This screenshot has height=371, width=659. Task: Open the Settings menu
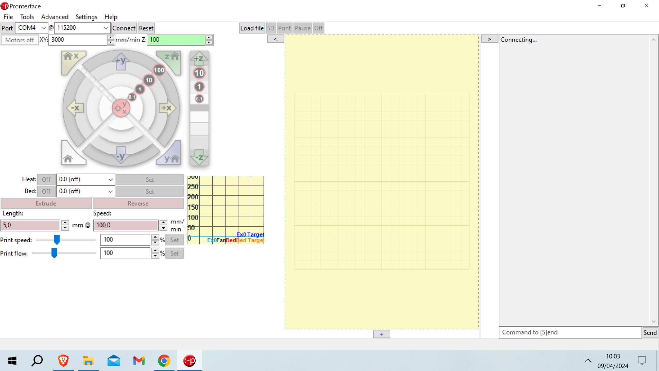pyautogui.click(x=86, y=17)
